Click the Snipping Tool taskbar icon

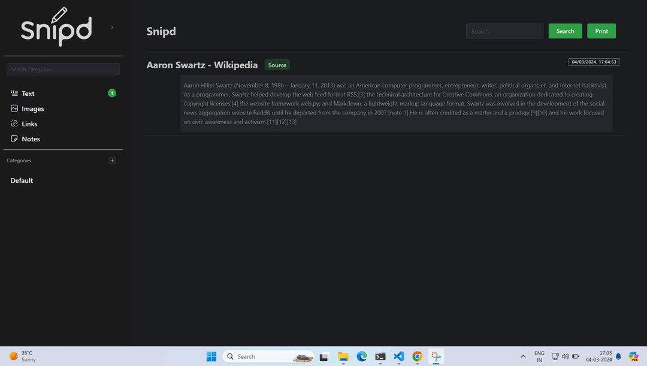click(x=436, y=356)
